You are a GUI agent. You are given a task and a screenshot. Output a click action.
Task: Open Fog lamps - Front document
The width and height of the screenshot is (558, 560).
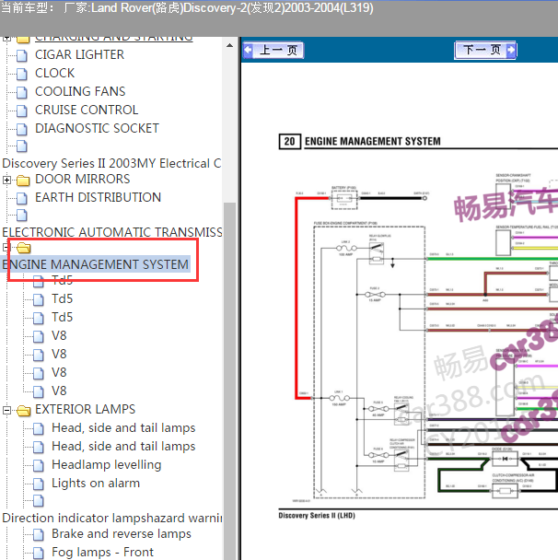tap(102, 552)
